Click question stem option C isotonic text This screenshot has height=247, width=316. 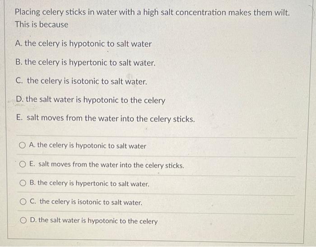[81, 81]
